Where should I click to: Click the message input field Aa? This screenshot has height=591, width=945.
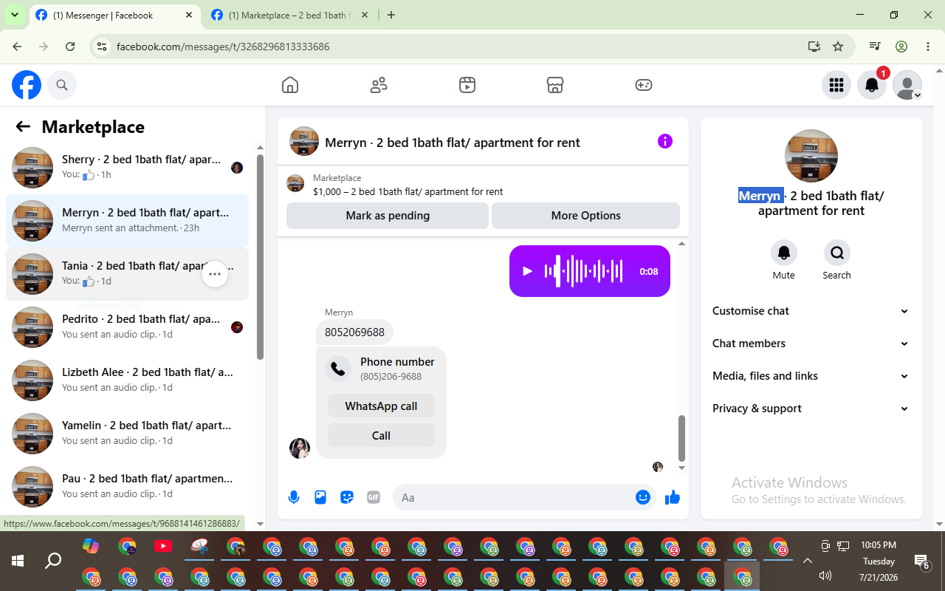(x=517, y=497)
